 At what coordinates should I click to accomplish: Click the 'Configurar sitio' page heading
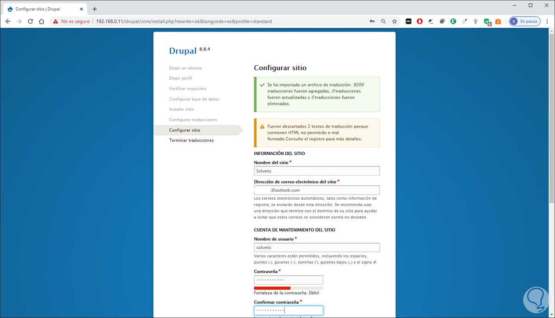coord(280,68)
